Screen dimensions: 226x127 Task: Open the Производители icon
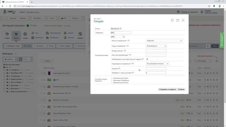(x=47, y=33)
